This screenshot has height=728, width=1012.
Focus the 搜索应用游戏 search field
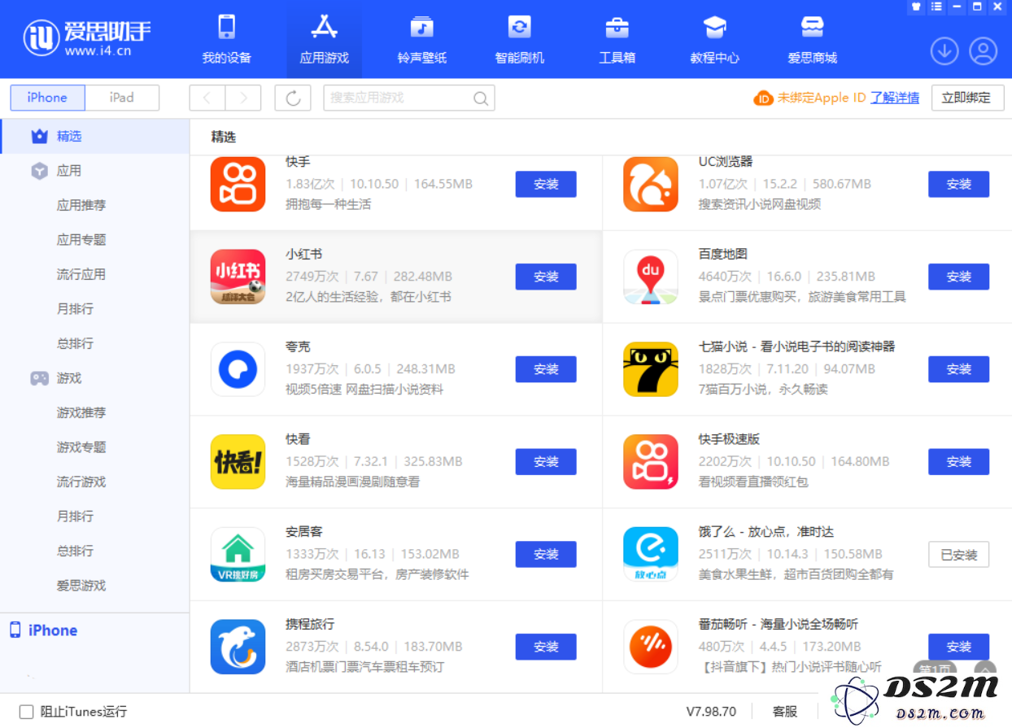408,98
